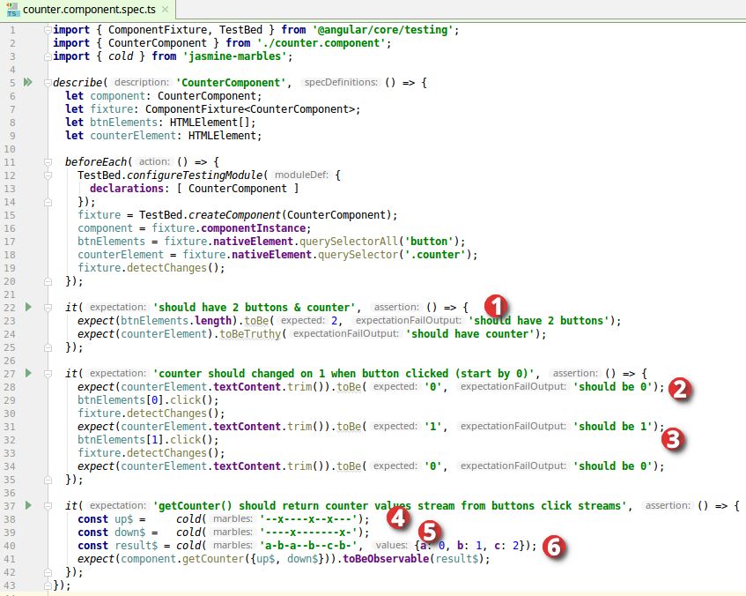
Task: Click the '@angular/core/testing' import string
Action: tap(383, 30)
